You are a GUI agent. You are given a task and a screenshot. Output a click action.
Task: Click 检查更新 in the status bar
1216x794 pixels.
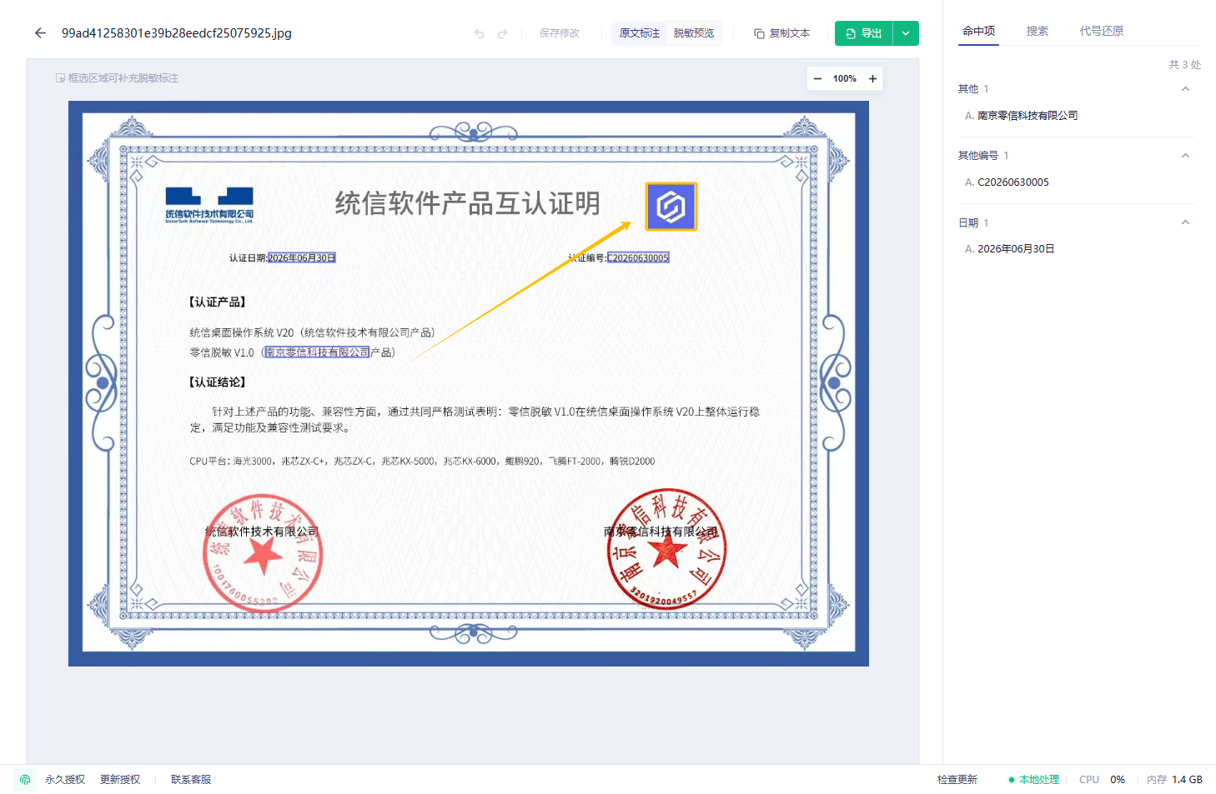(x=957, y=780)
